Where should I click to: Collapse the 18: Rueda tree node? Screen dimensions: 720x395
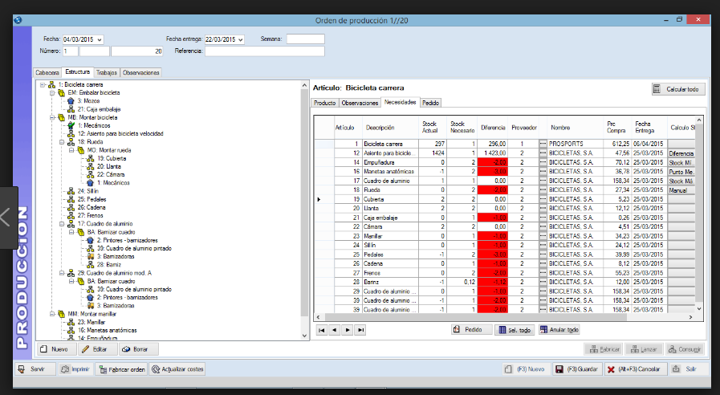61,141
